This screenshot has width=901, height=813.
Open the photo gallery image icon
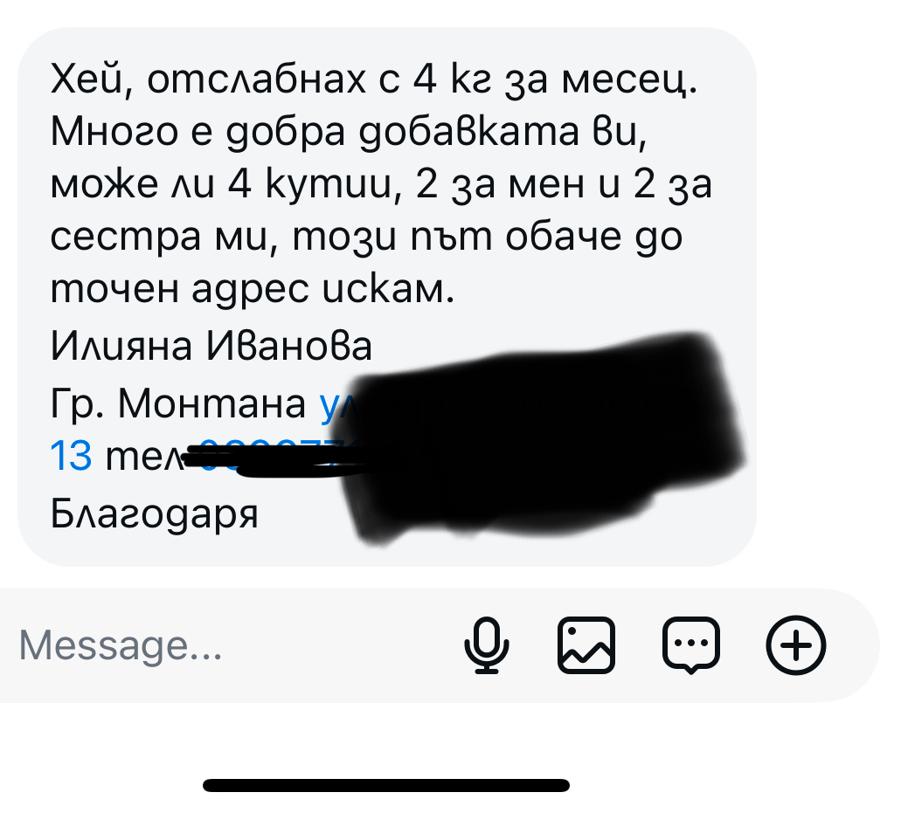click(x=586, y=644)
